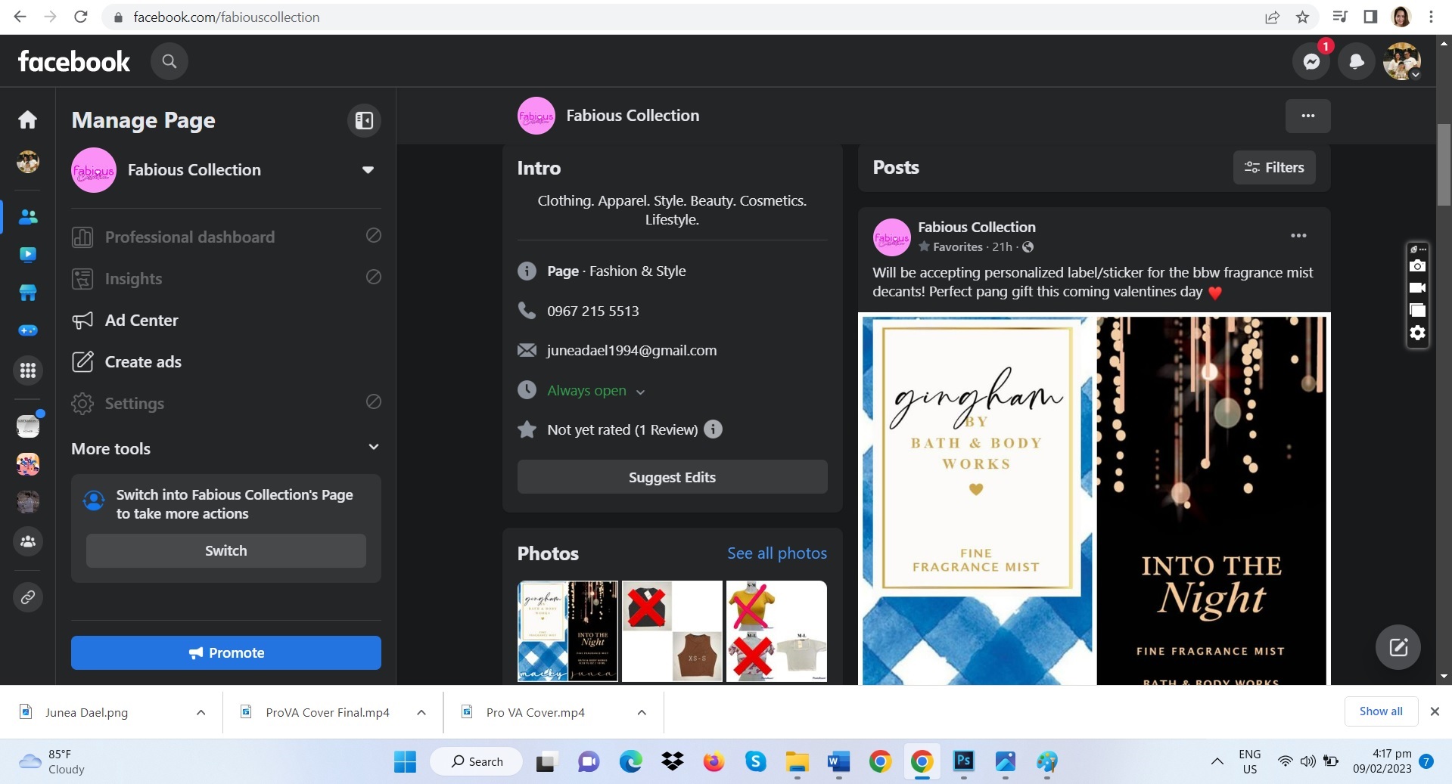Click the Switch button
This screenshot has width=1452, height=784.
point(226,551)
